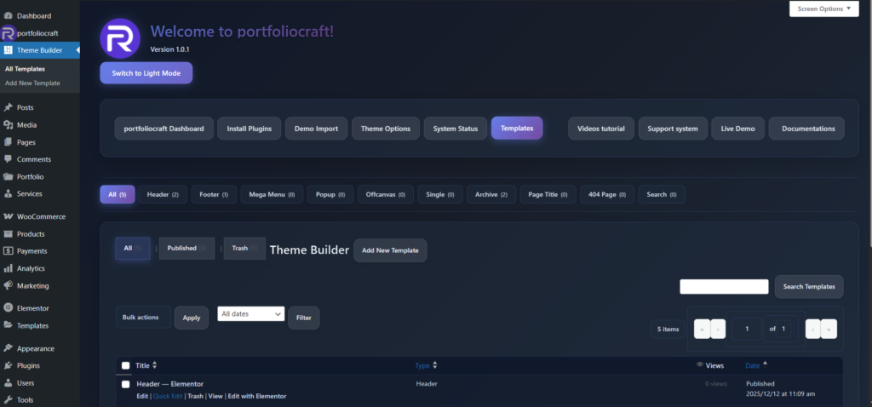Click the search templates input field
872x407 pixels.
pos(724,287)
